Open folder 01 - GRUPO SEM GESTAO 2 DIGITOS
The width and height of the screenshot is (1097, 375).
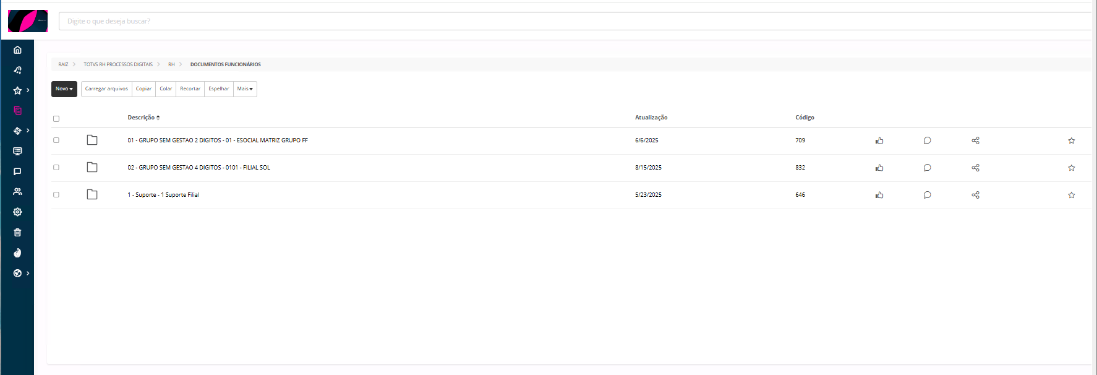[x=218, y=140]
